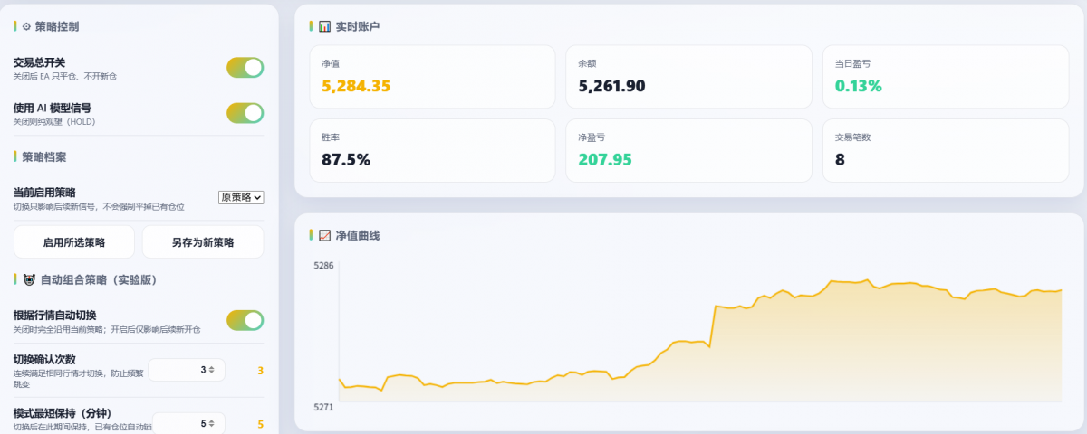Click into the 模式最短保持 minutes field
The height and width of the screenshot is (434, 1087).
188,423
